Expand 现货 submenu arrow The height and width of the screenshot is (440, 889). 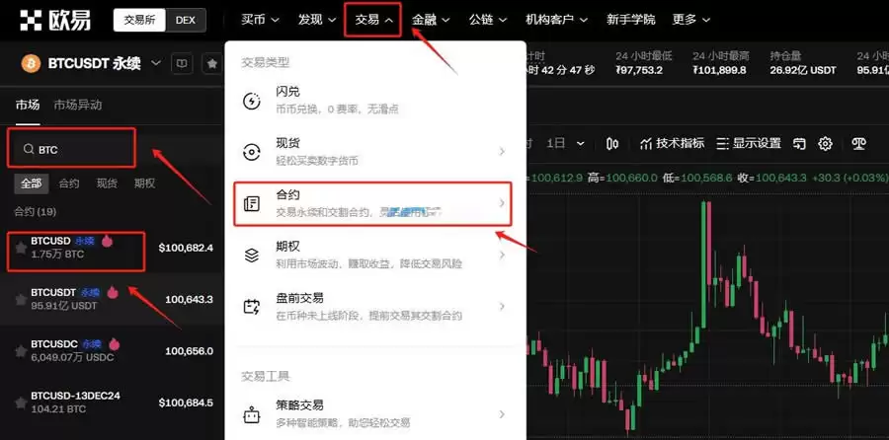click(502, 152)
